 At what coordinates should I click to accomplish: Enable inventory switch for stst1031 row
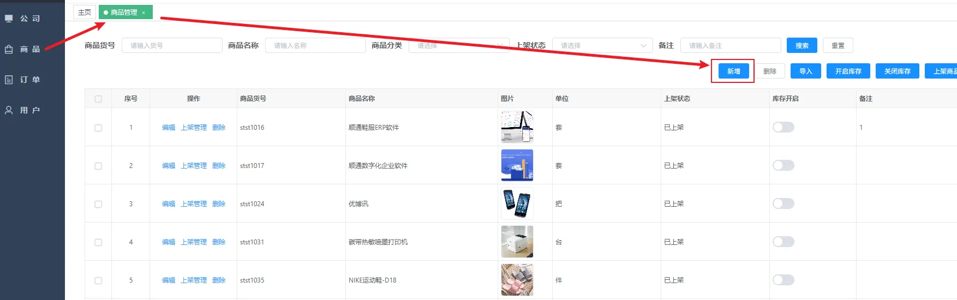(783, 242)
